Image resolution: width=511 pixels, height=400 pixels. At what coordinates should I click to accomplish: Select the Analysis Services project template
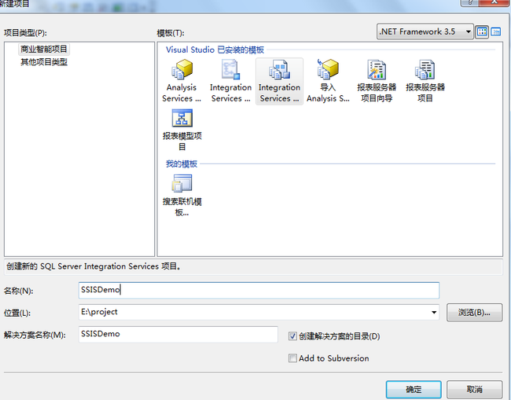click(182, 81)
